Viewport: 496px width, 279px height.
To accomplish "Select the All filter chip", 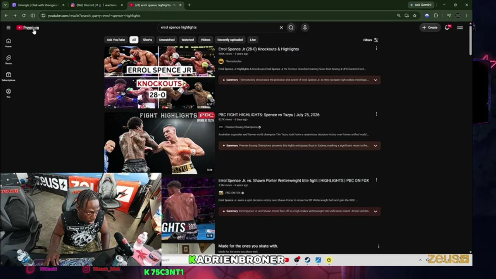I will [x=134, y=40].
